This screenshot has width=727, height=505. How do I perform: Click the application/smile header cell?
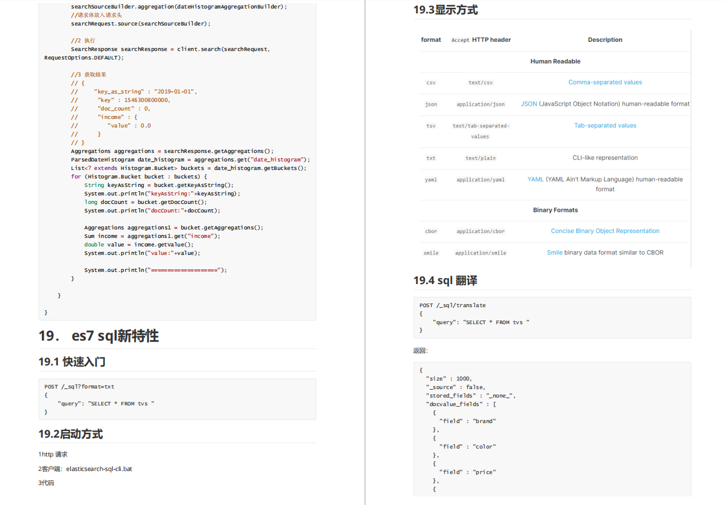(x=481, y=252)
